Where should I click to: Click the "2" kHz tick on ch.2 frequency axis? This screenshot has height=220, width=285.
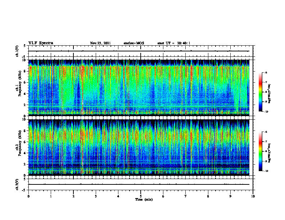(25, 164)
